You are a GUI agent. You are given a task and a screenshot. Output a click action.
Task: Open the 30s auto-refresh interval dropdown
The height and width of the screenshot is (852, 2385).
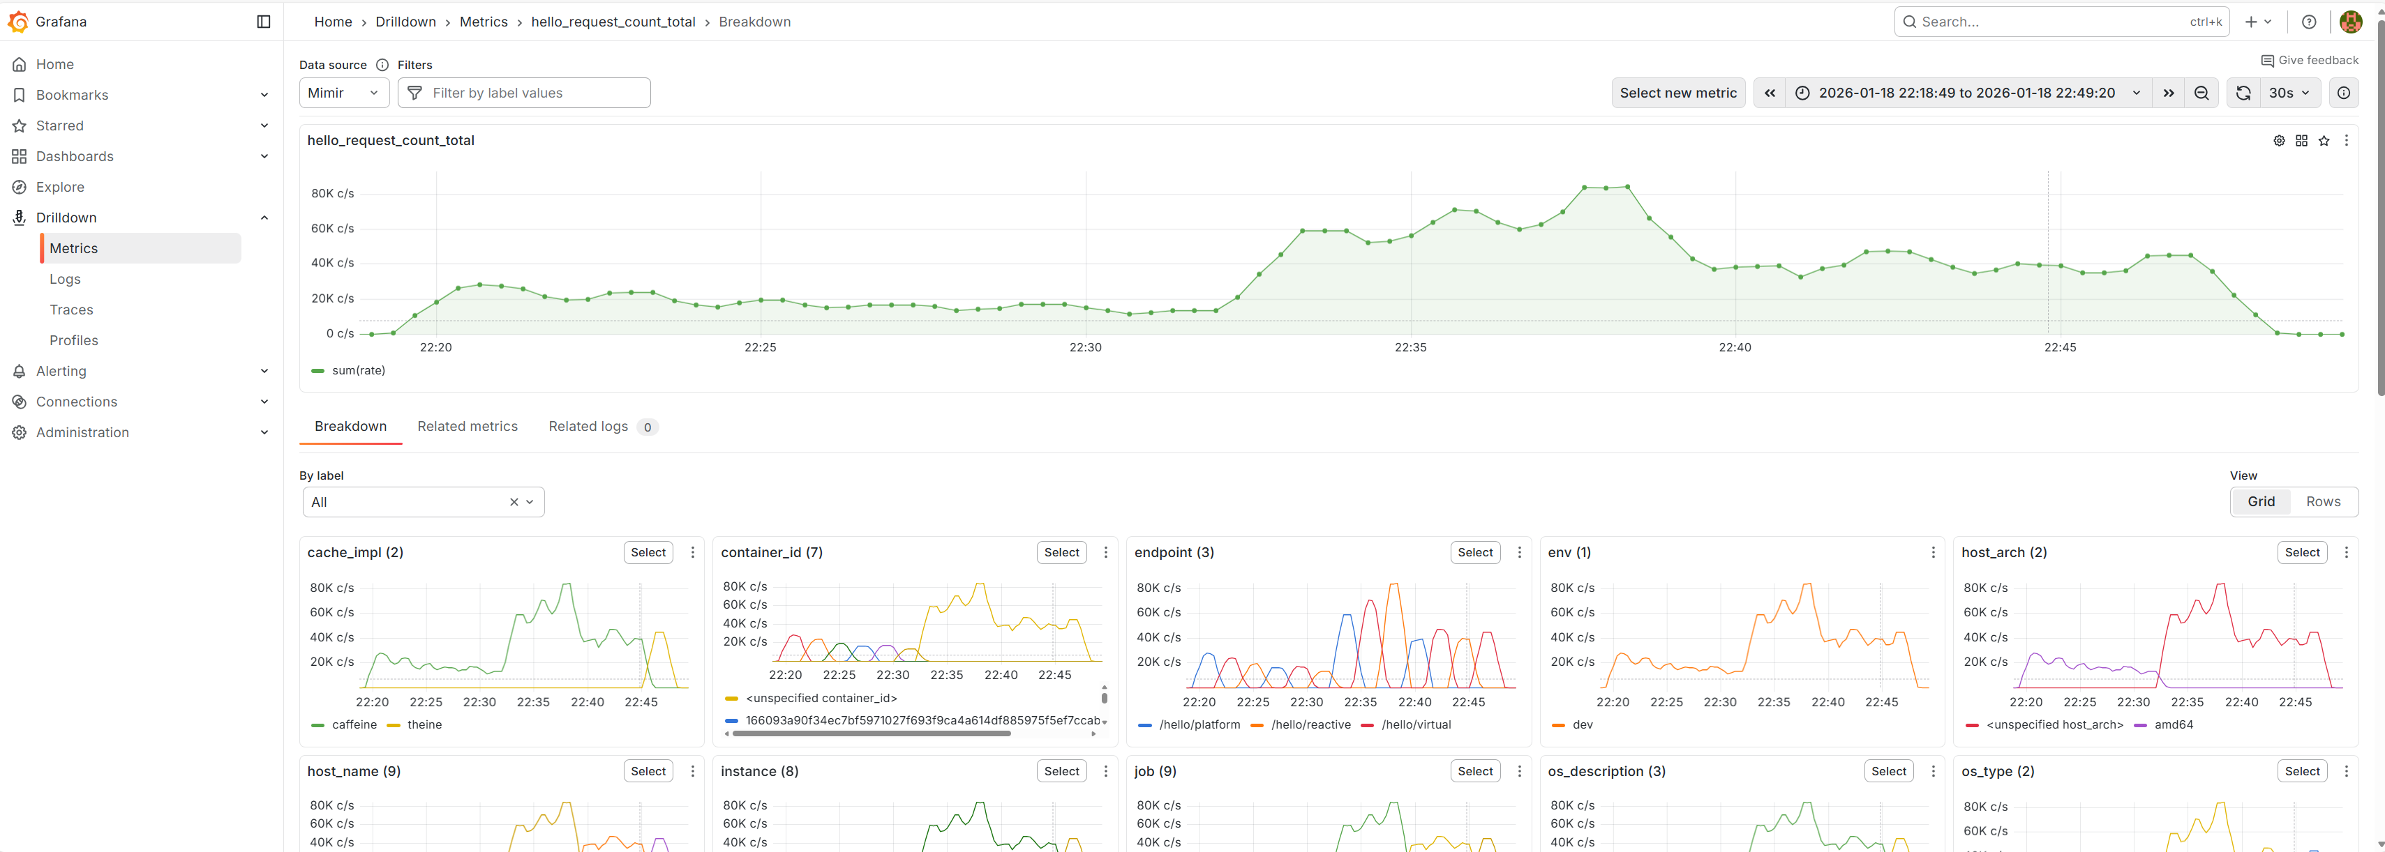(2286, 93)
